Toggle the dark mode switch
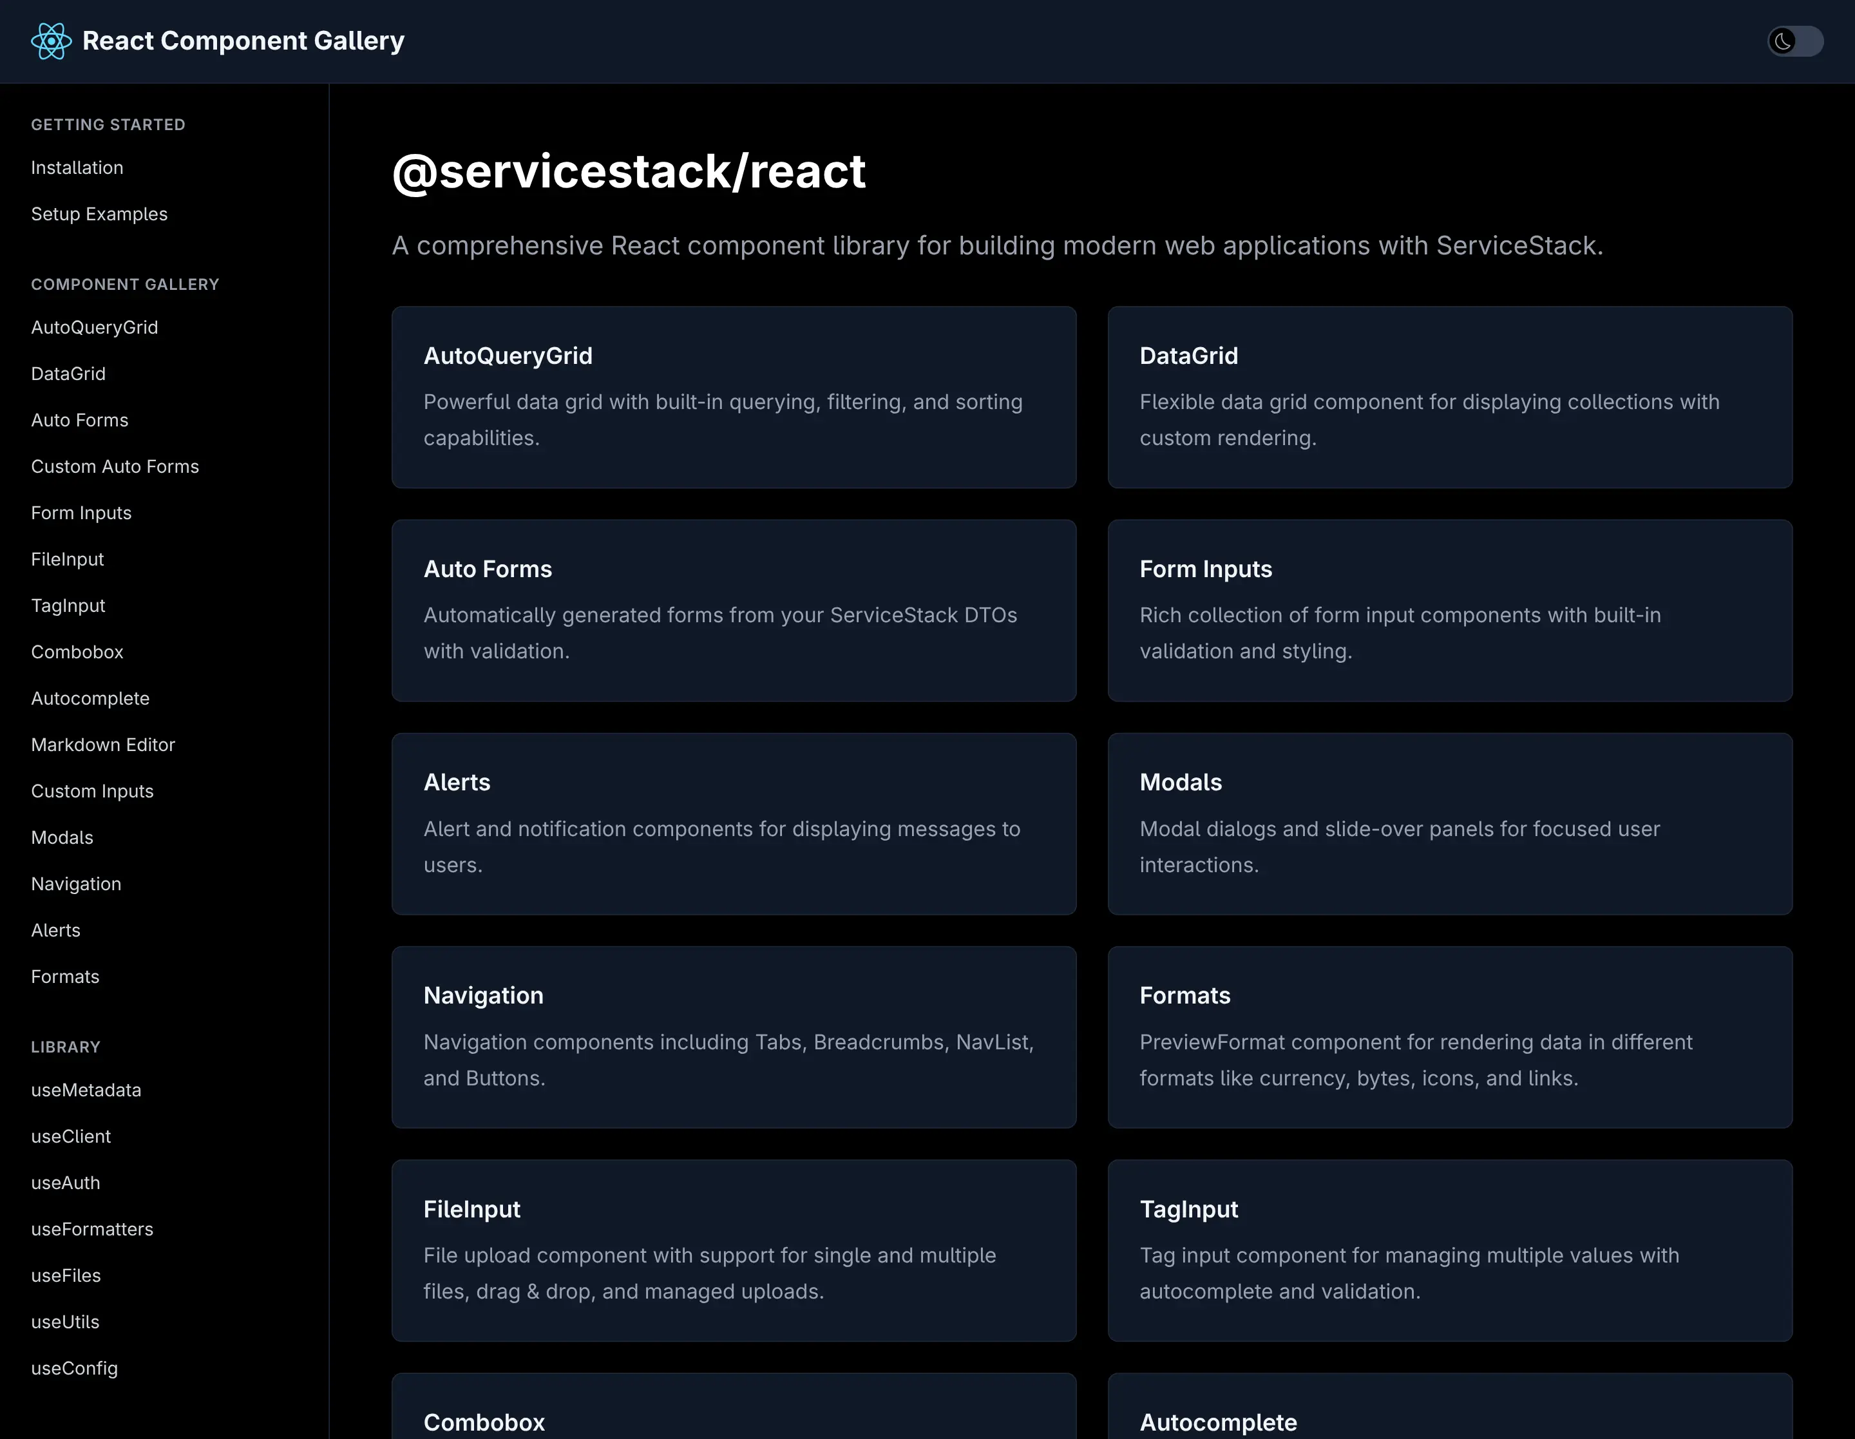This screenshot has height=1439, width=1855. (1796, 41)
